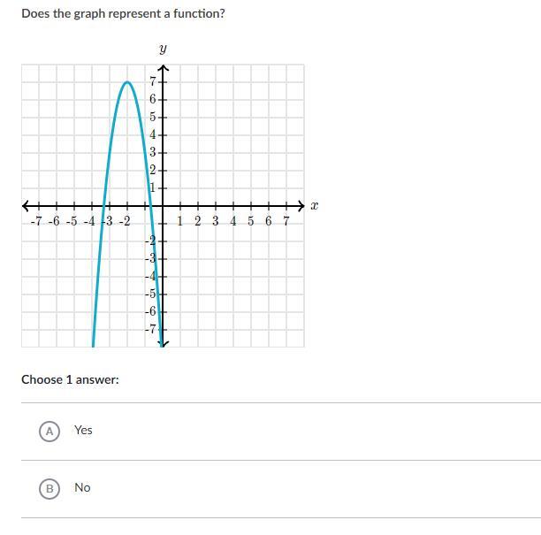This screenshot has height=535, width=541.
Task: Select radio button B for No
Action: point(50,489)
